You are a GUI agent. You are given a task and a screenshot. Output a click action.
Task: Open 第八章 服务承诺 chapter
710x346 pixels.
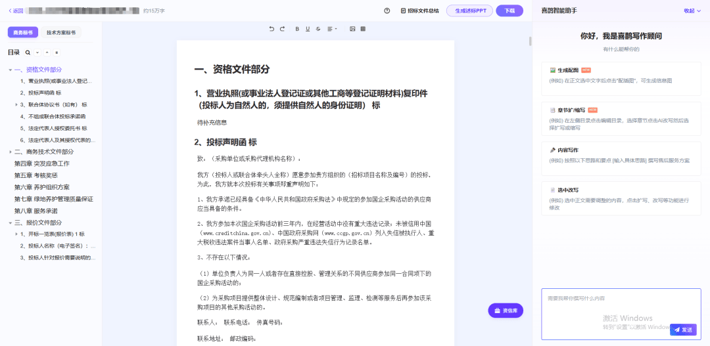pos(36,211)
